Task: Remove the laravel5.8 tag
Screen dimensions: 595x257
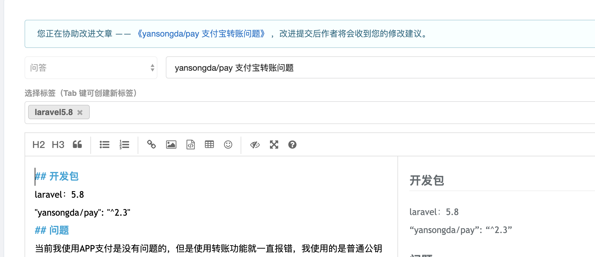Action: tap(80, 112)
